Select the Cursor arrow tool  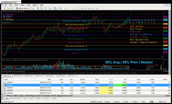pos(61,8)
